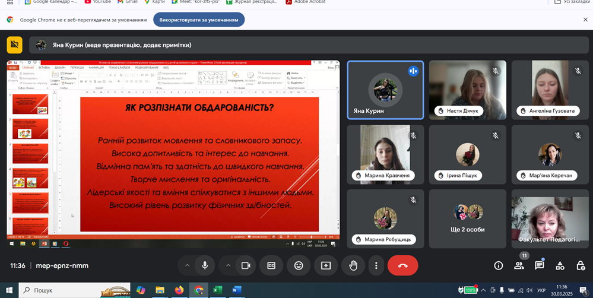Open the Карти bookmark
This screenshot has width=593, height=298.
coord(154,2)
